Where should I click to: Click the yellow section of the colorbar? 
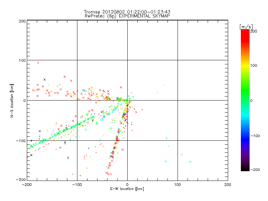245,66
